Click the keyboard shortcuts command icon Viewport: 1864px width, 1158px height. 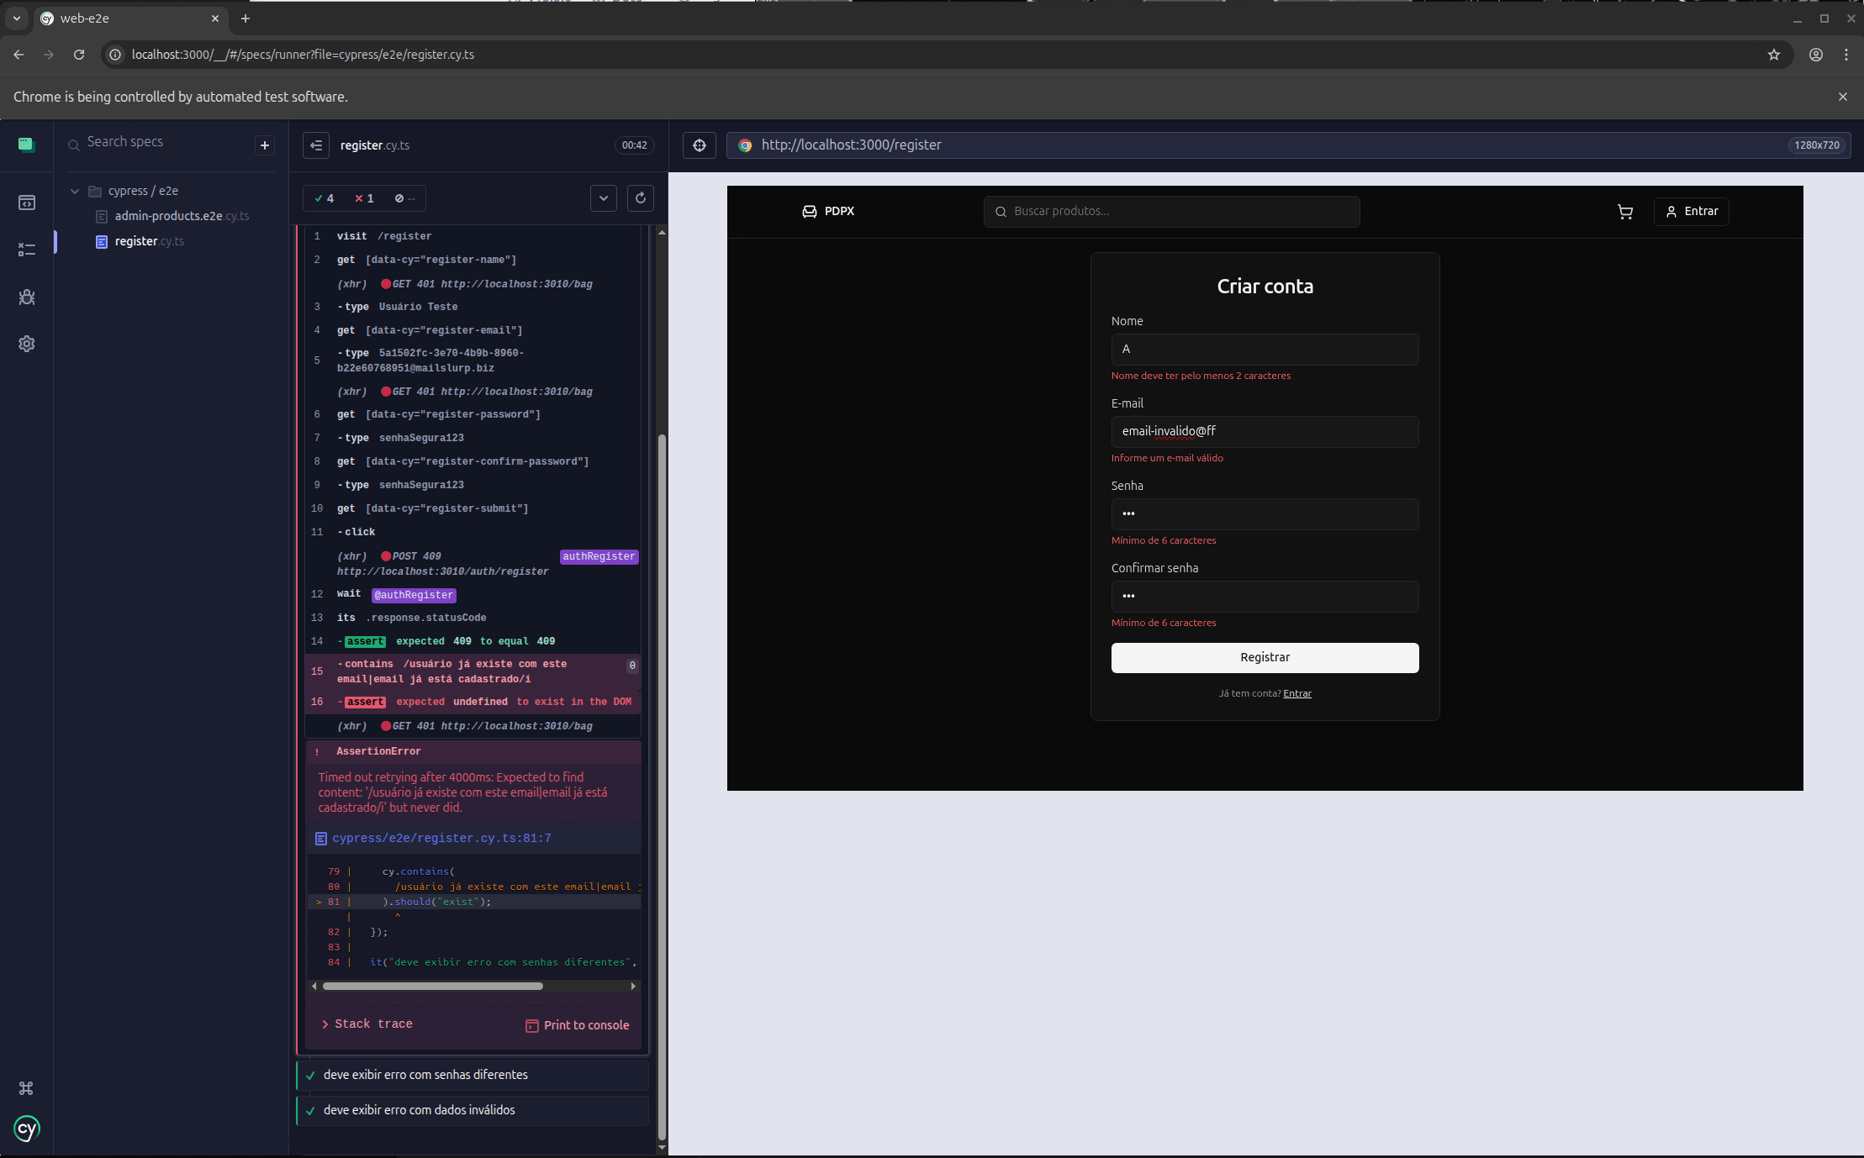(x=26, y=1088)
